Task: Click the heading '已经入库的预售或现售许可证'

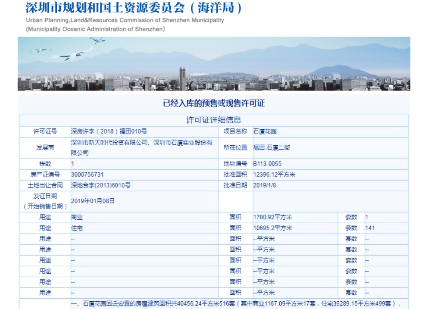Action: [214, 103]
